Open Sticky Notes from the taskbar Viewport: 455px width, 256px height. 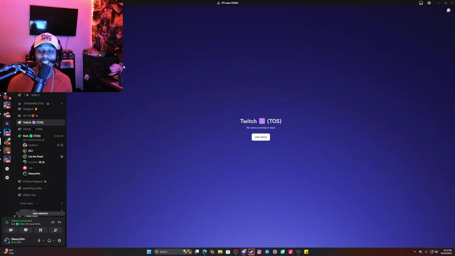click(x=306, y=252)
